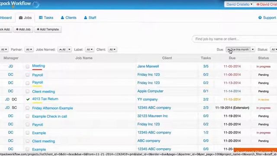Open the Jobs Named All dropdown
Viewport: 277px width, 156px height.
click(x=62, y=49)
